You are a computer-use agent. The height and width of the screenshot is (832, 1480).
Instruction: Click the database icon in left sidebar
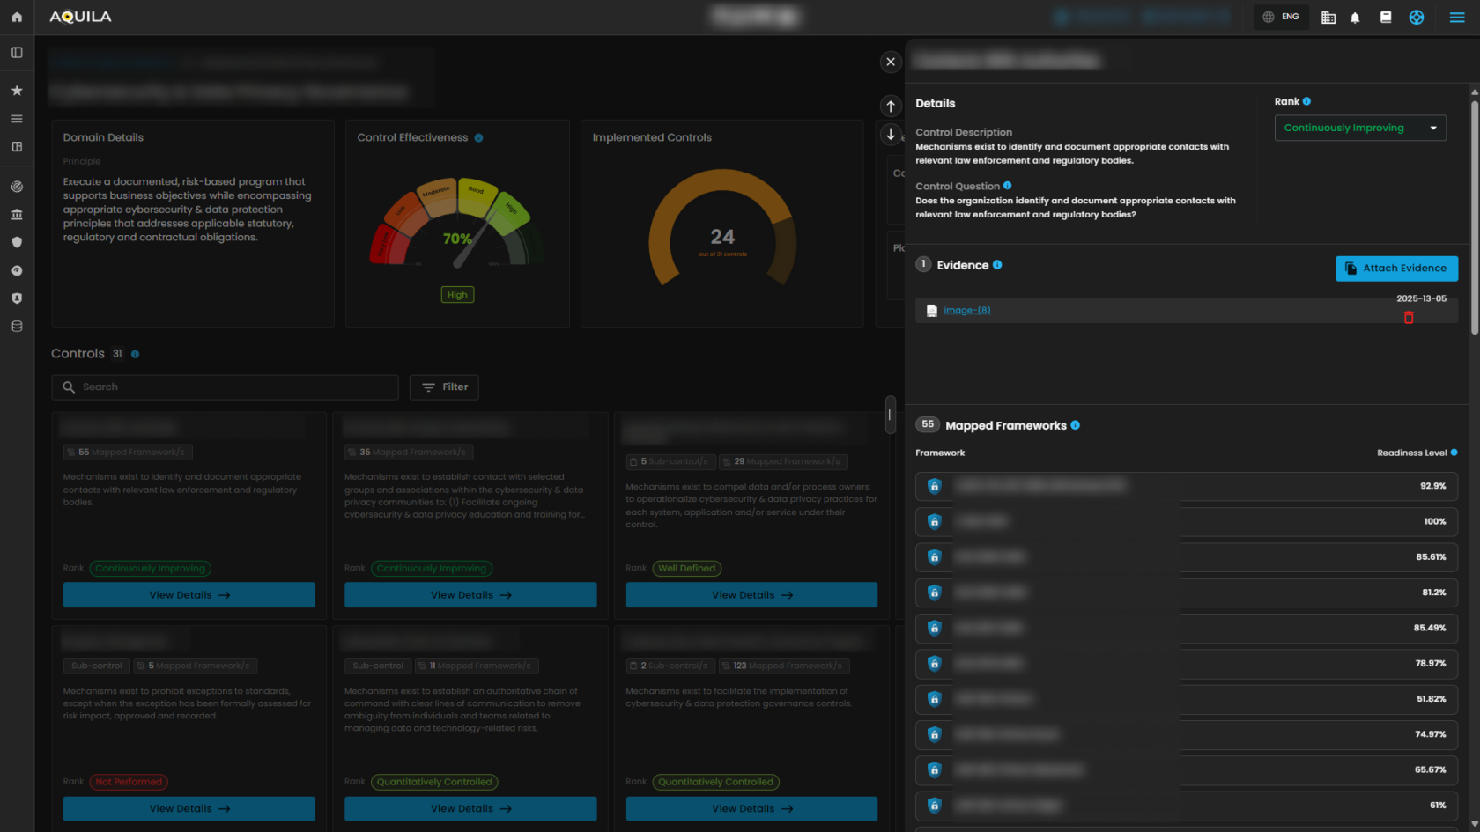pyautogui.click(x=17, y=327)
